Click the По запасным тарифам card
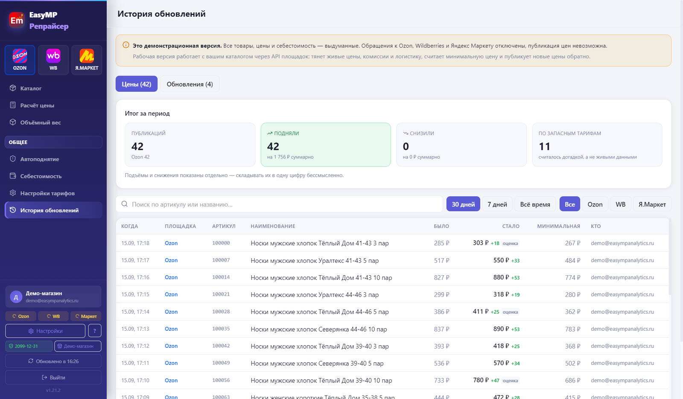Screen dimensions: 683x399 click(597, 145)
